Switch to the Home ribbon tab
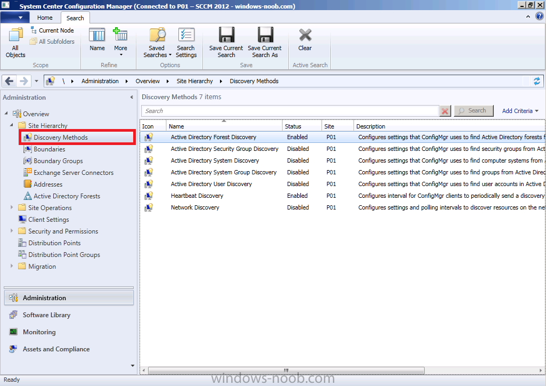The height and width of the screenshot is (386, 546). coord(45,18)
